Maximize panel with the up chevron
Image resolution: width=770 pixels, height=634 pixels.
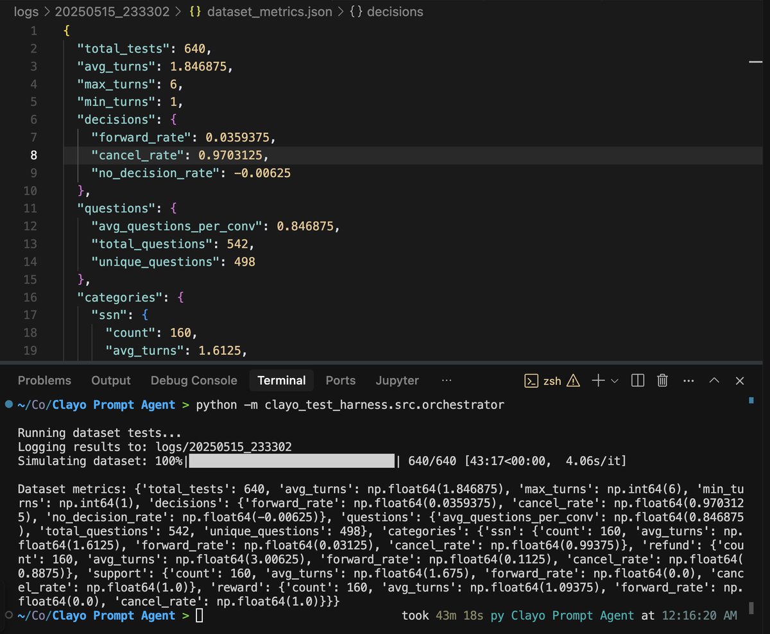714,381
